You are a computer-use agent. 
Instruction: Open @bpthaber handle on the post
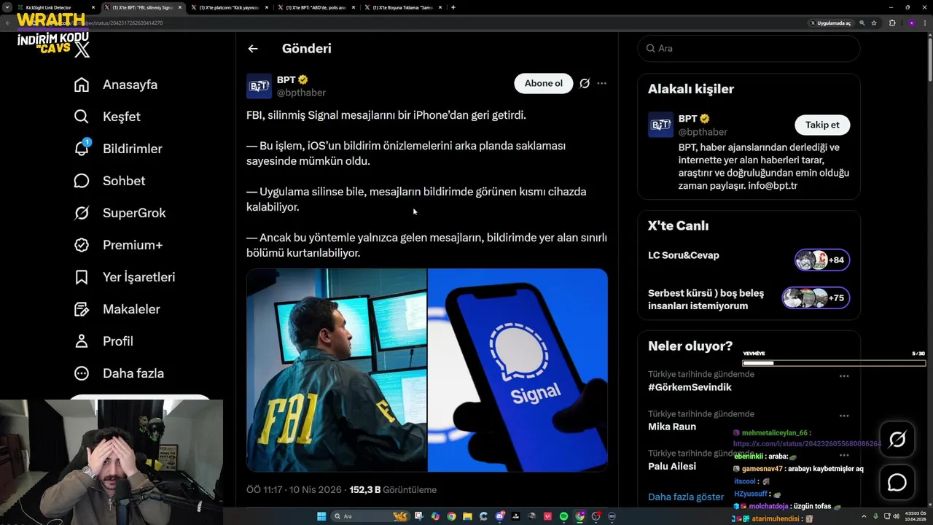301,93
